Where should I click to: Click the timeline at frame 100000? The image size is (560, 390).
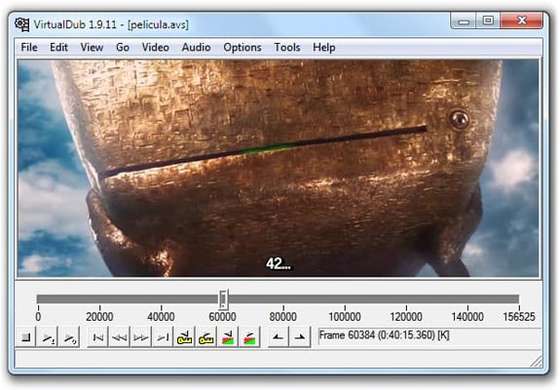tap(345, 299)
